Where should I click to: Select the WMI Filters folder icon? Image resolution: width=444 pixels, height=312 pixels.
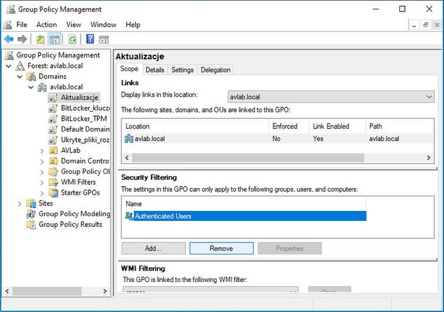53,182
